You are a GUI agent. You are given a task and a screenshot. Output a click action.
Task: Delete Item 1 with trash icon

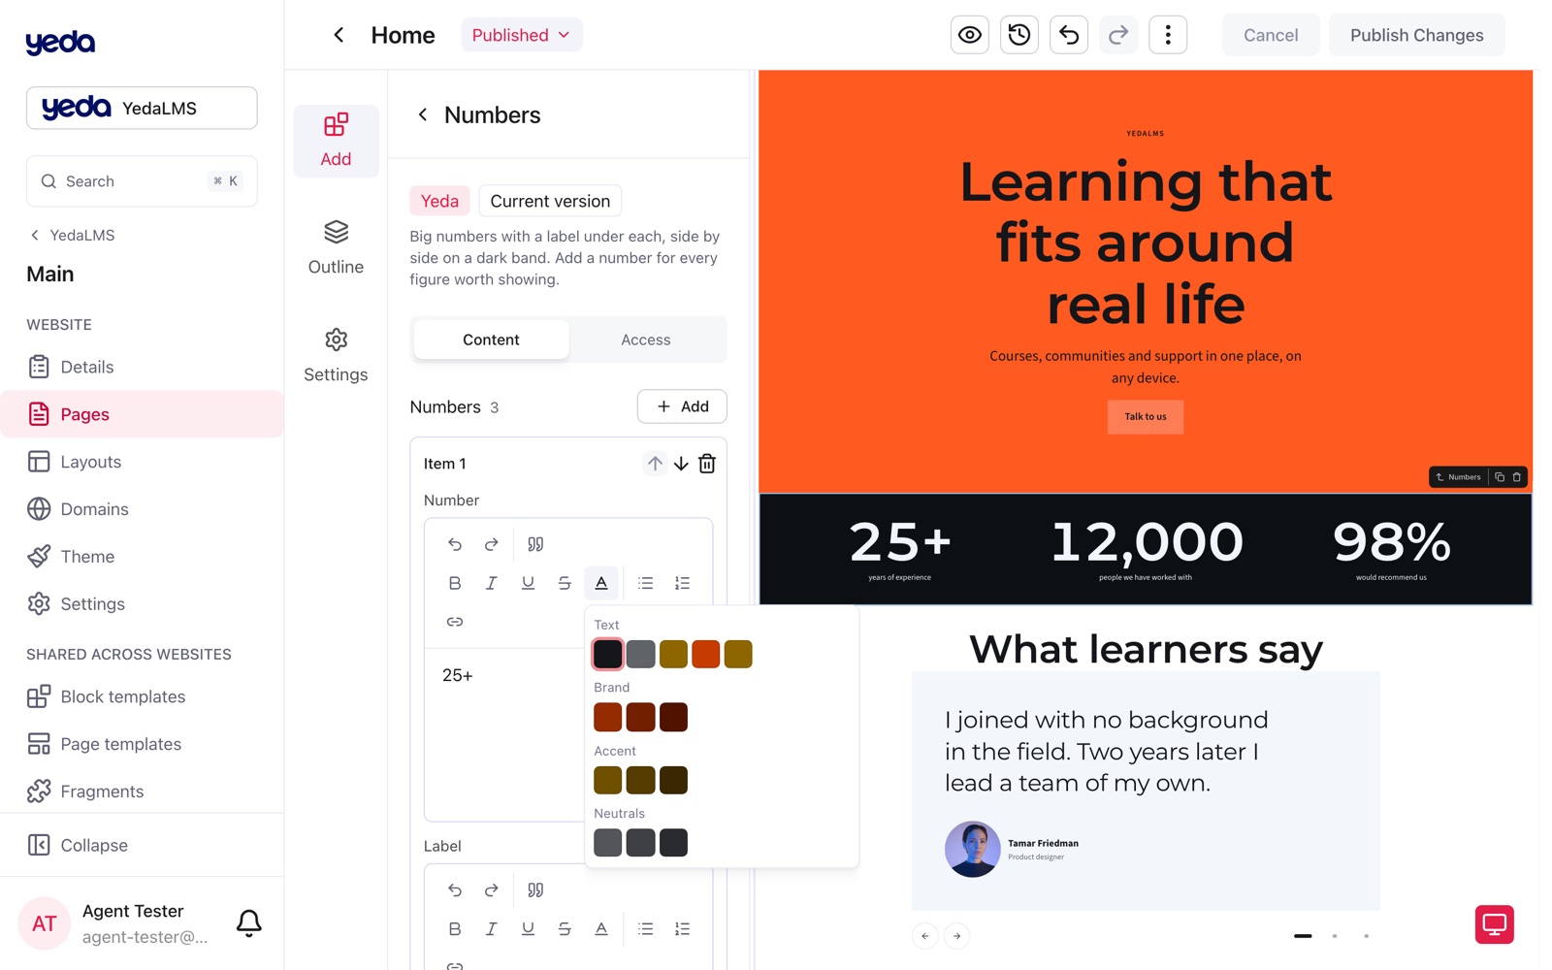pos(707,464)
